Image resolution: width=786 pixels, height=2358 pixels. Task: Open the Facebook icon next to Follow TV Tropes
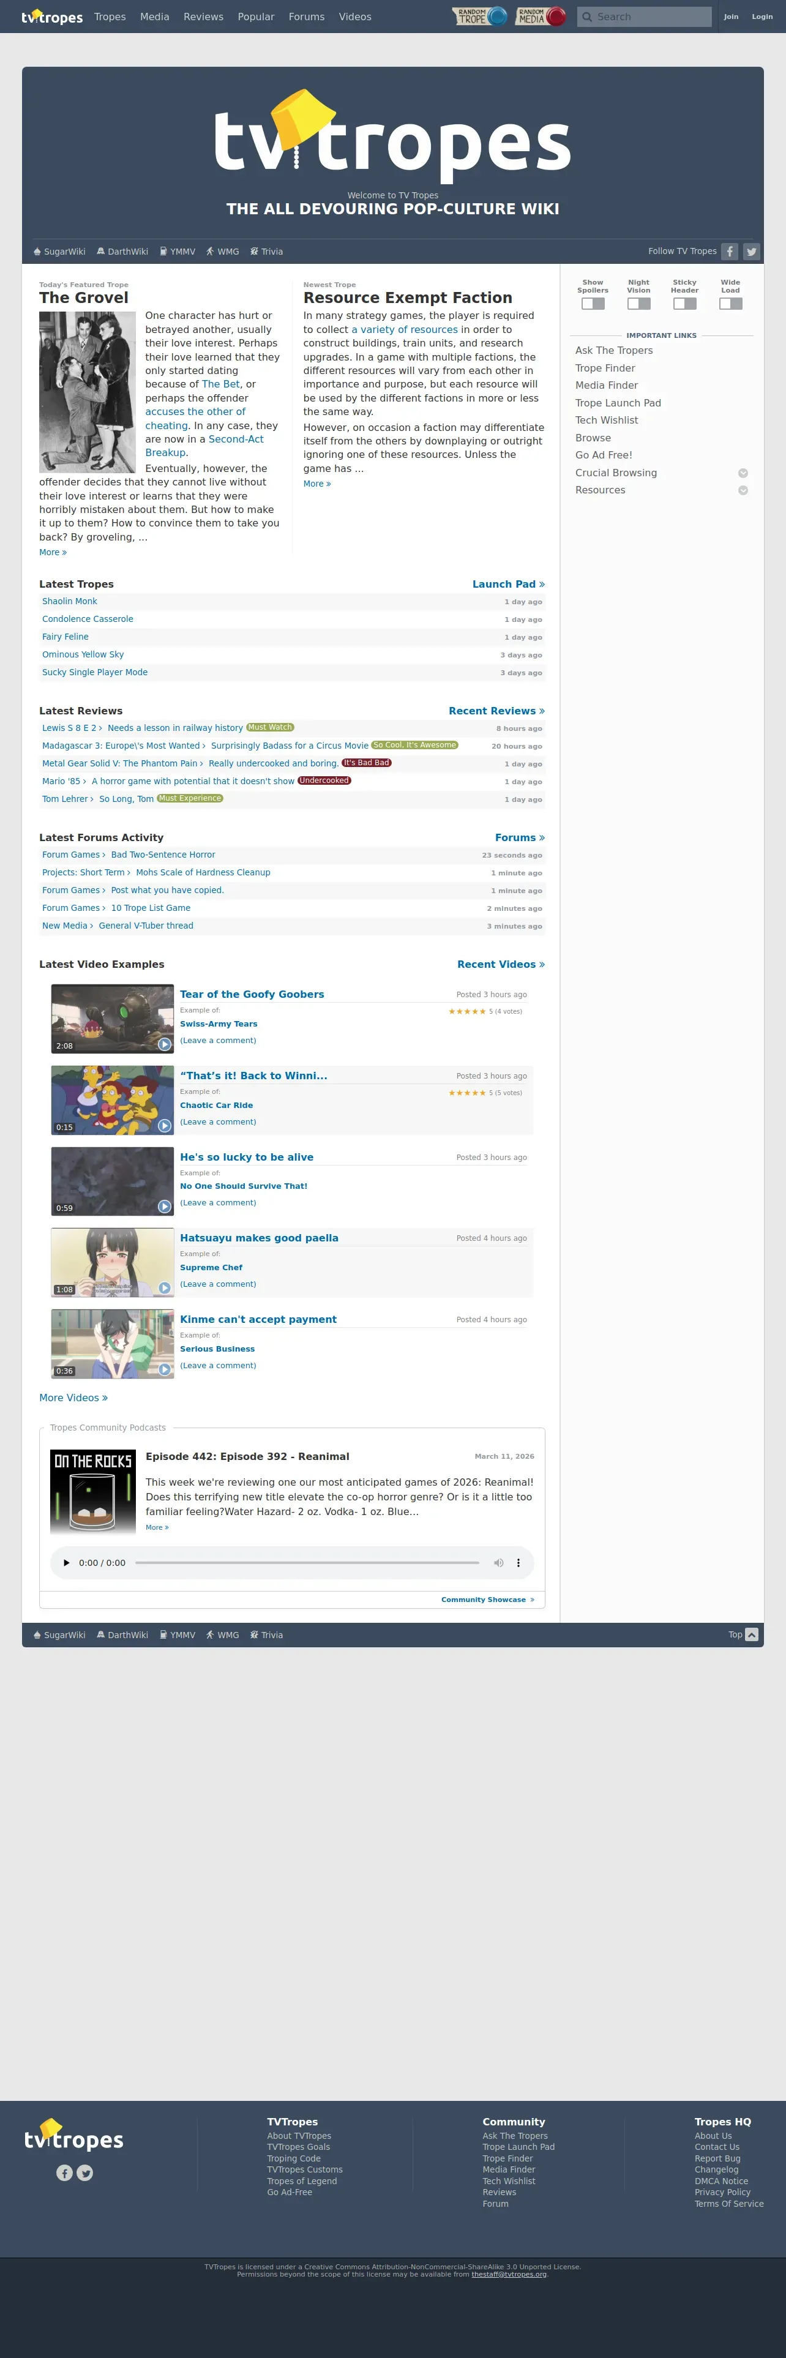pos(729,251)
